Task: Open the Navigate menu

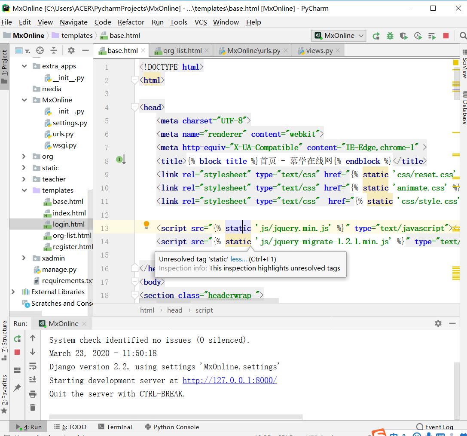Action: [x=73, y=22]
